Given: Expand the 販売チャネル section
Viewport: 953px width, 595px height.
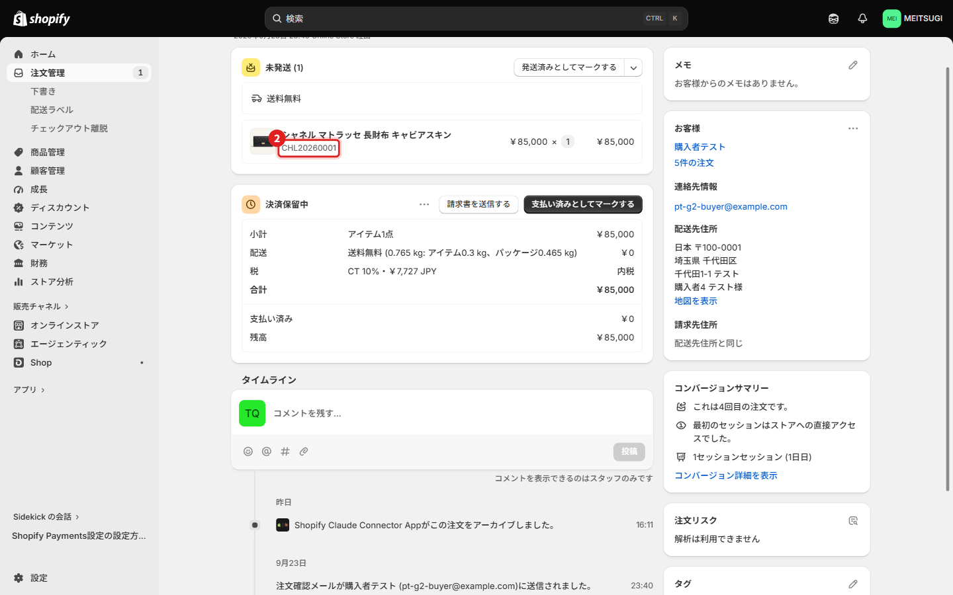Looking at the screenshot, I should tap(41, 306).
